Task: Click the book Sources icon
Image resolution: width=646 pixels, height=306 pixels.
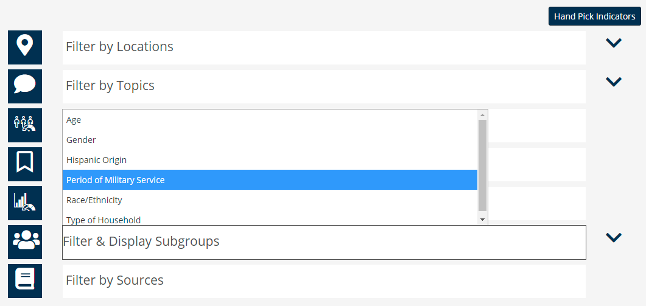Action: pyautogui.click(x=25, y=281)
